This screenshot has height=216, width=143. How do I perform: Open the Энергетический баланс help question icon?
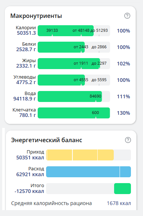(128, 140)
